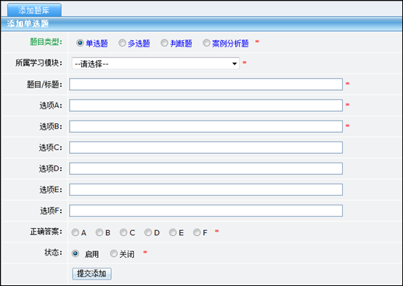This screenshot has height=286, width=403.
Task: Click into the 选项C input field
Action: (x=206, y=148)
